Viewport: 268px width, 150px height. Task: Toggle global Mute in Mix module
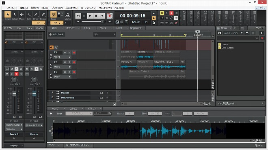(162, 13)
